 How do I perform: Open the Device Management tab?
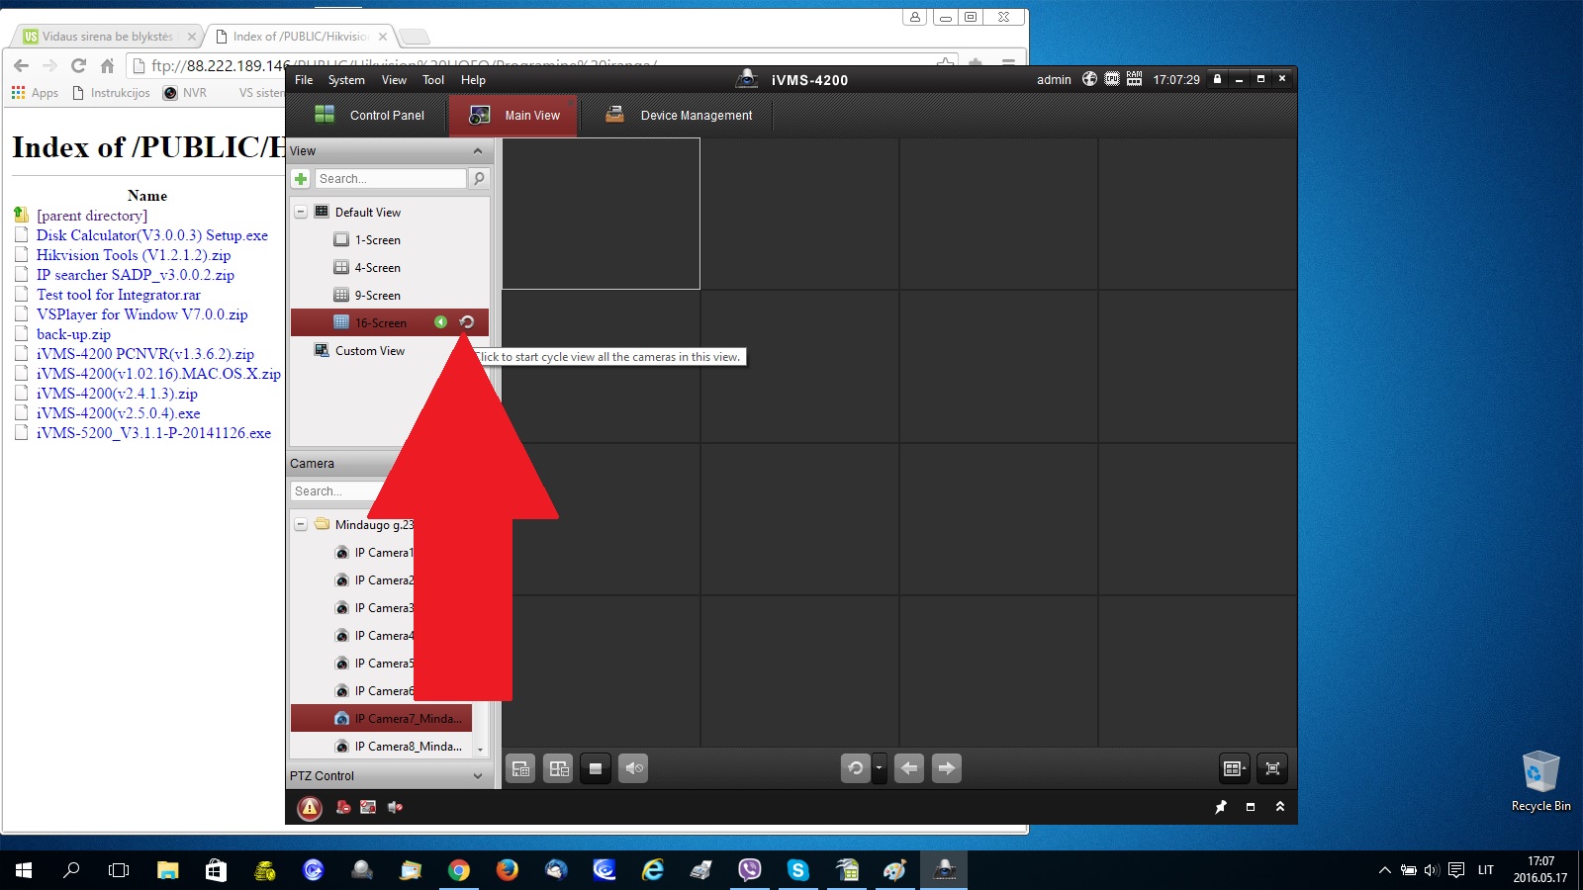point(678,115)
